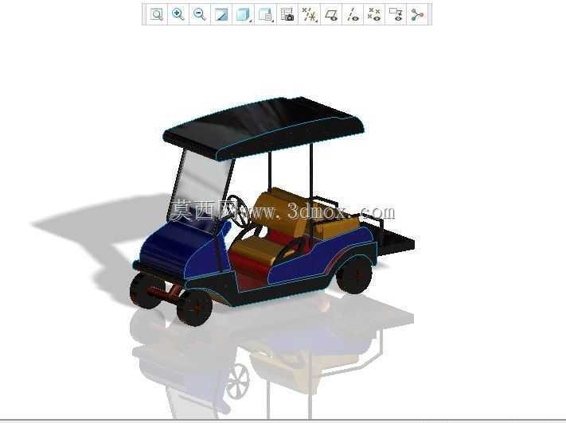Open the View Manager camera icon
Viewport: 566px width, 423px height.
click(287, 15)
